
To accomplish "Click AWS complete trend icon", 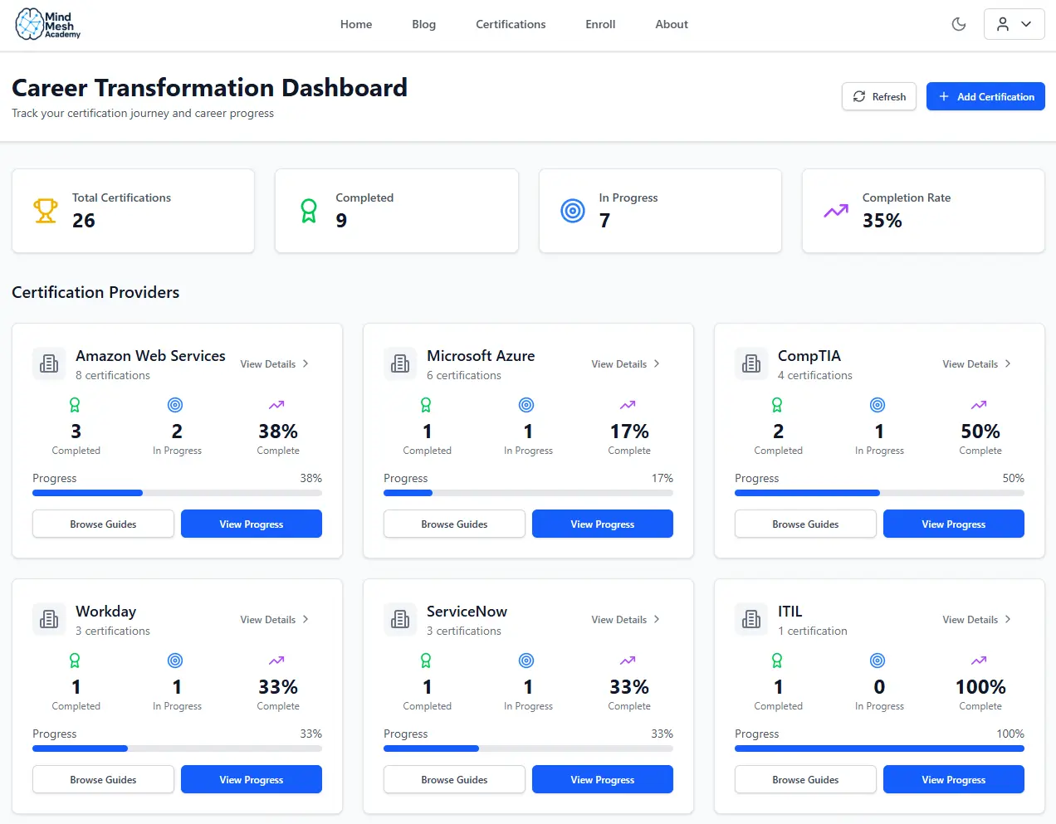I will pos(276,405).
